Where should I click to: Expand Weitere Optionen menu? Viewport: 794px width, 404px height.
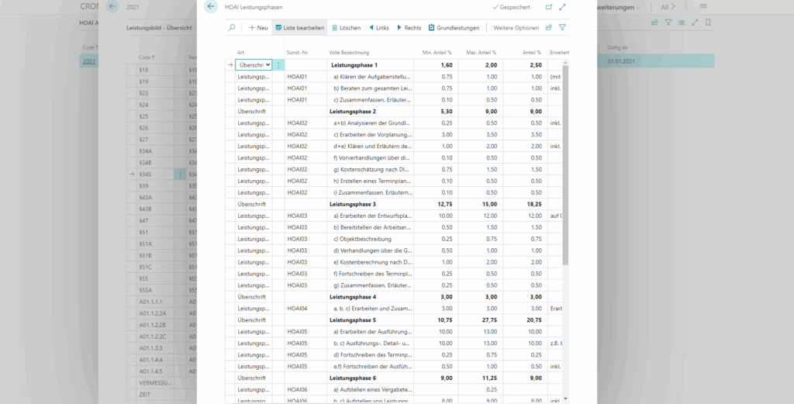click(516, 28)
